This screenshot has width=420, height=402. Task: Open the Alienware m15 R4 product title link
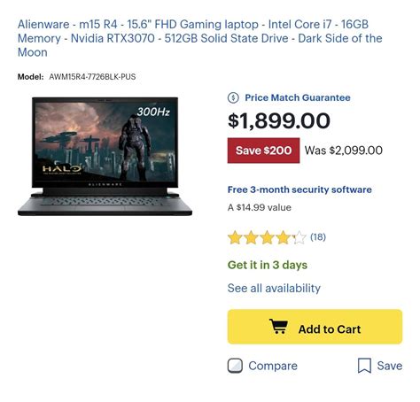tap(200, 38)
